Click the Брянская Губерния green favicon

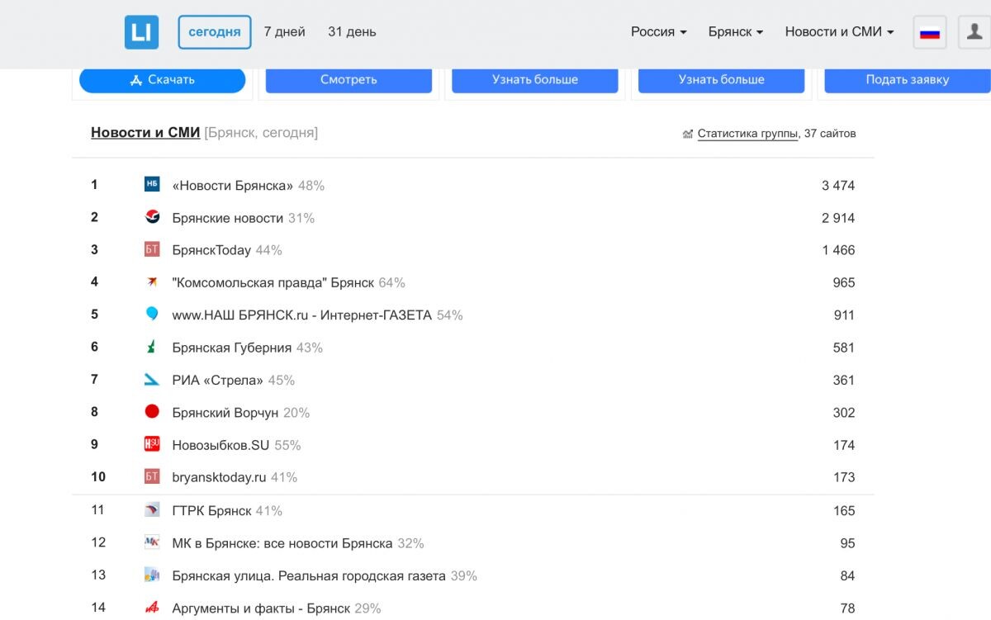click(x=152, y=348)
